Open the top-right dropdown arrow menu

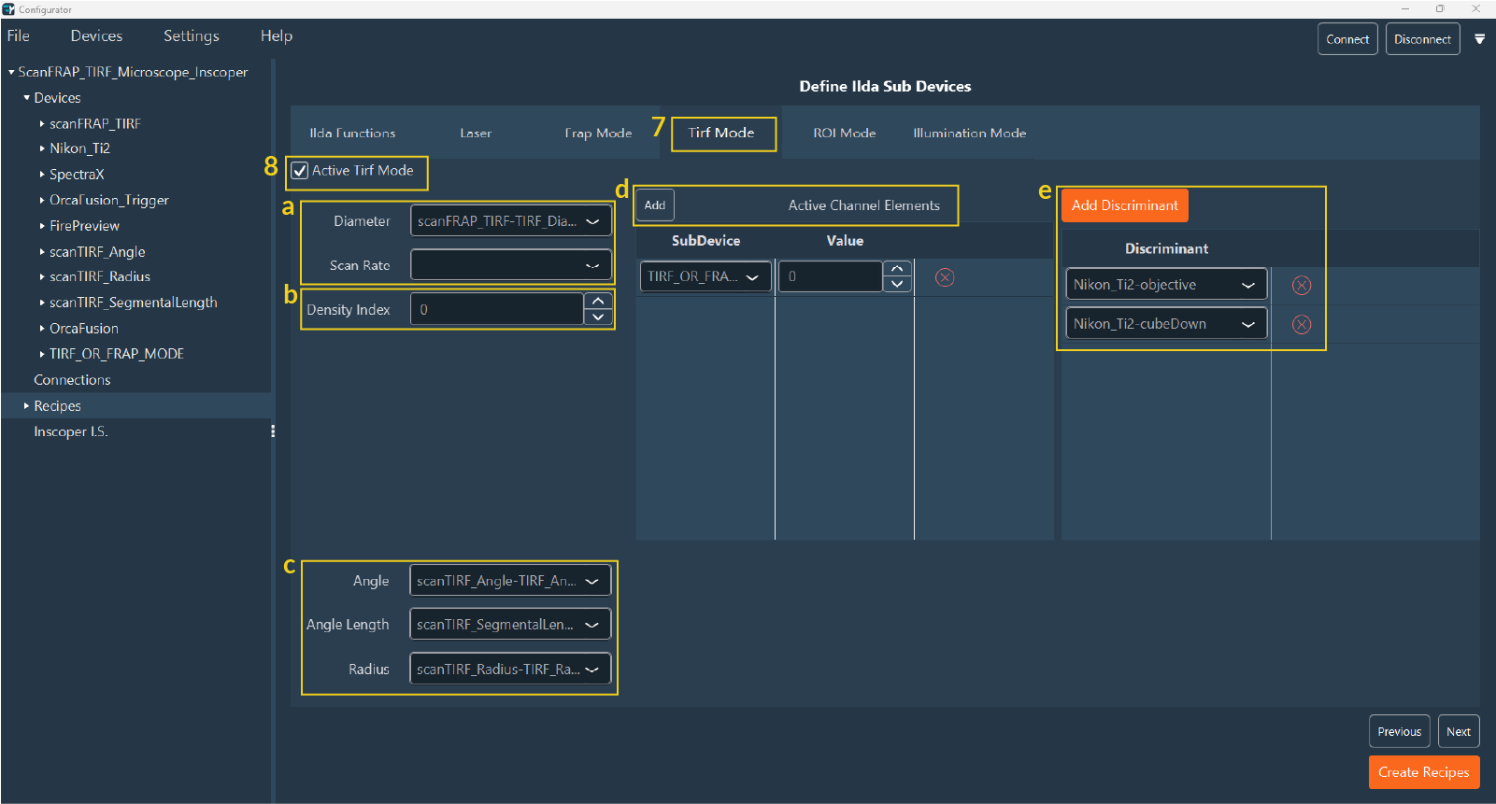(1479, 39)
